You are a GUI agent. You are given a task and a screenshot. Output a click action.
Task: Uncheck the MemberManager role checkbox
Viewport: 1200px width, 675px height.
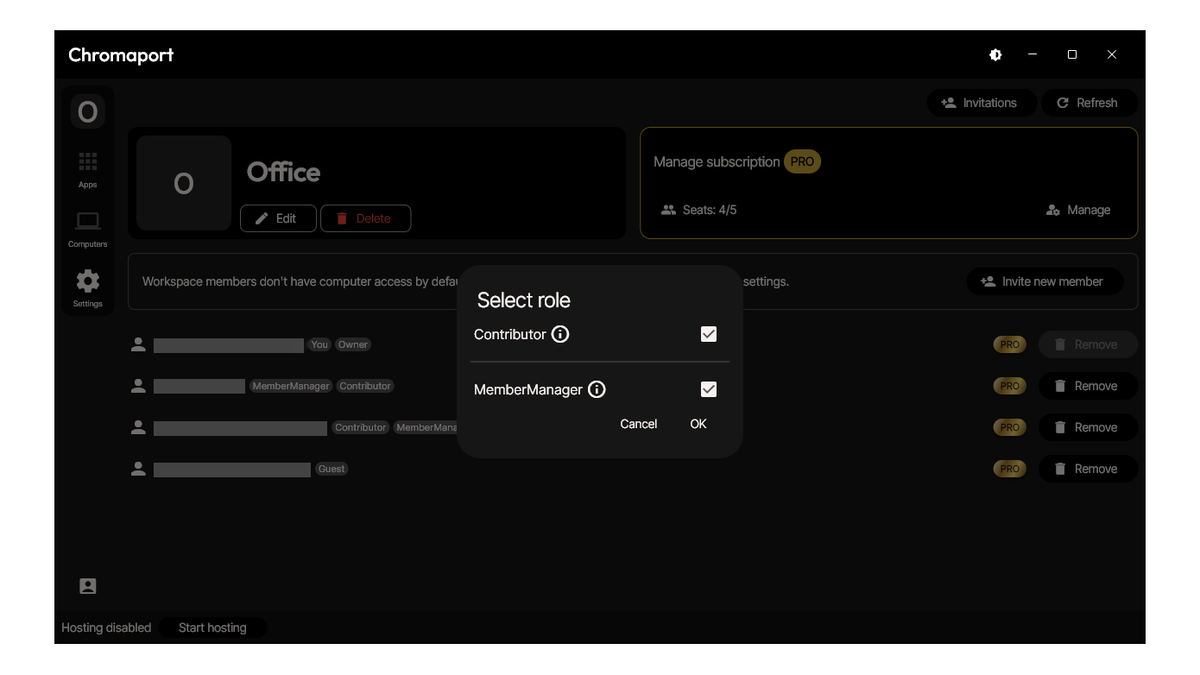pyautogui.click(x=709, y=389)
